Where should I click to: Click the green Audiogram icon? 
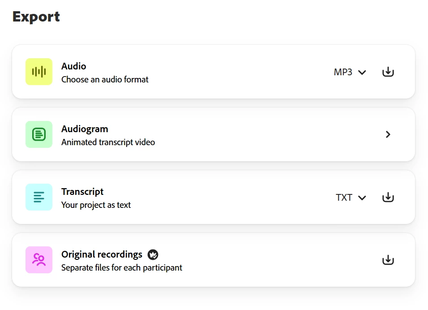39,134
